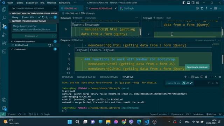Open the Файл menu
Image resolution: width=224 pixels, height=126 pixels.
coord(10,2)
